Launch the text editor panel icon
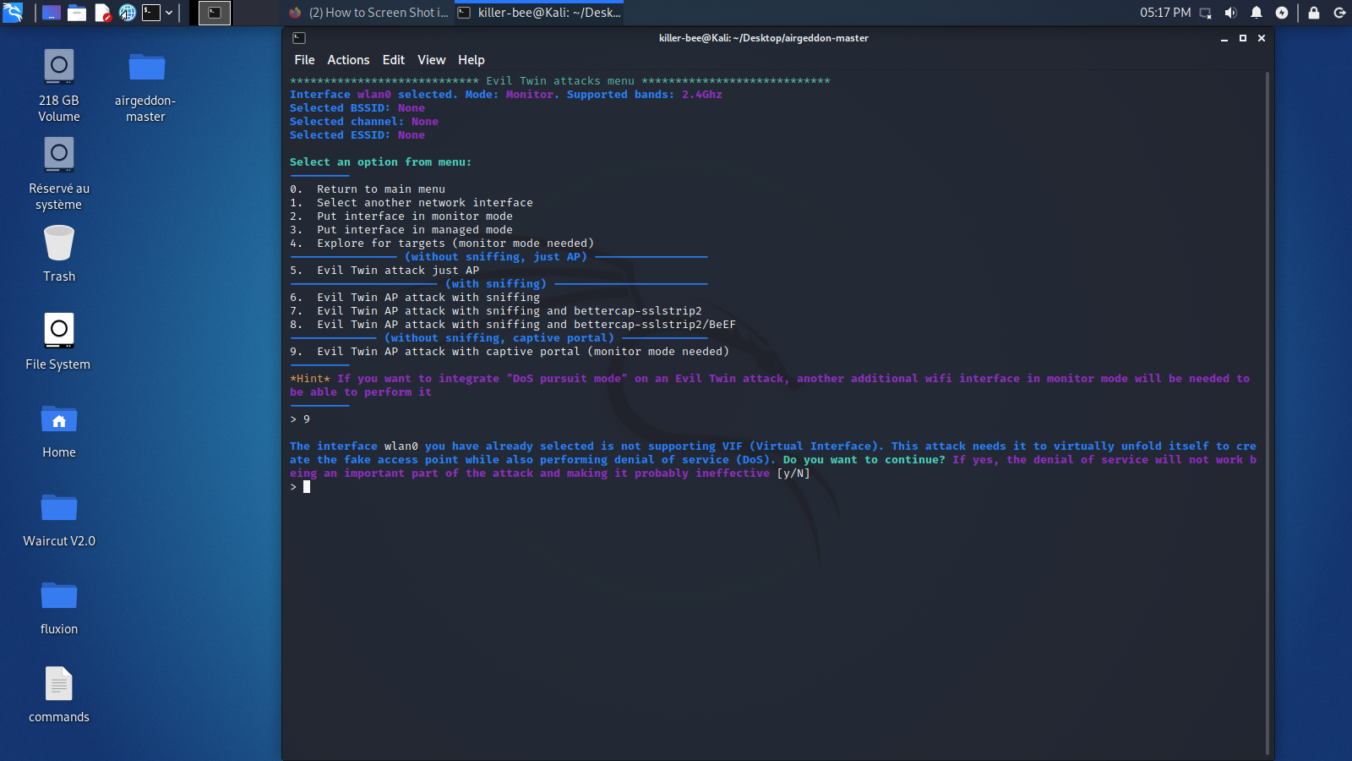The height and width of the screenshot is (761, 1352). 102,13
